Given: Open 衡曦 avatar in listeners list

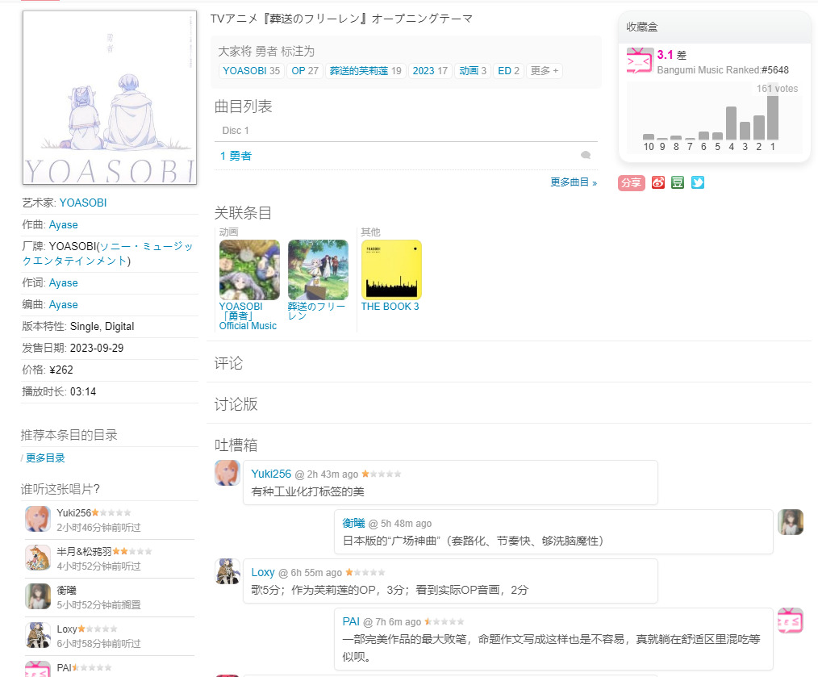Looking at the screenshot, I should (38, 596).
